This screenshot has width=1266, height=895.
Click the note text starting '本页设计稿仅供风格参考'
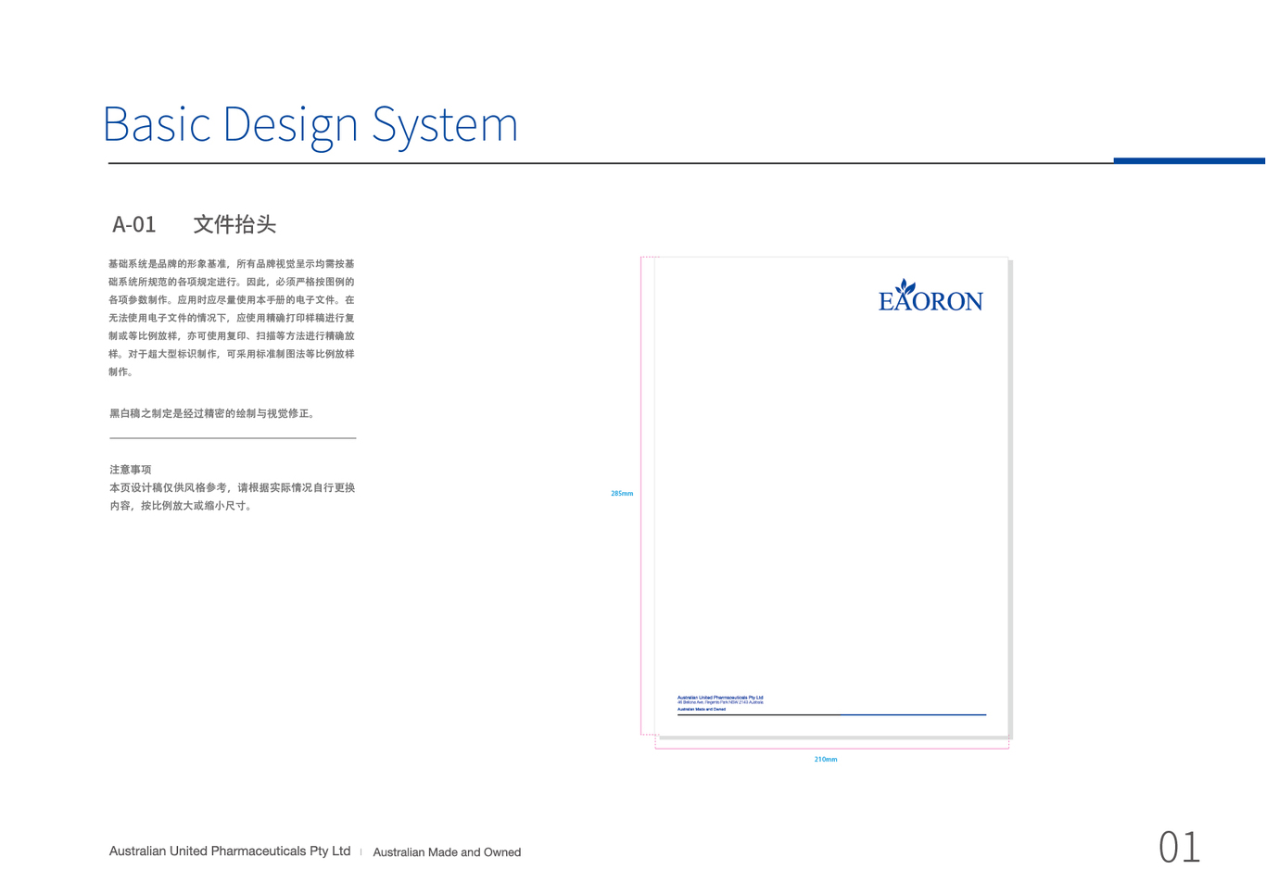point(233,497)
